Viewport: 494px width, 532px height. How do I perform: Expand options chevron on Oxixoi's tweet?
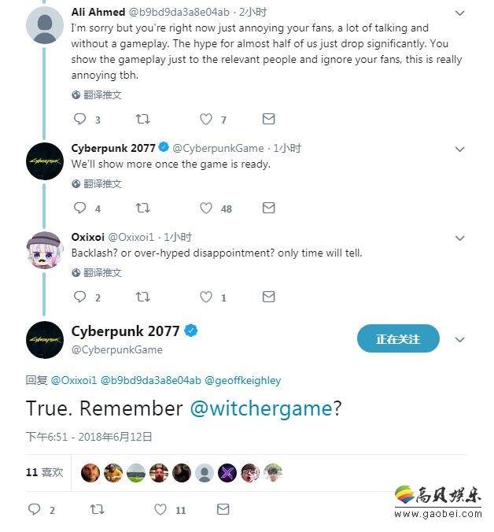459,238
